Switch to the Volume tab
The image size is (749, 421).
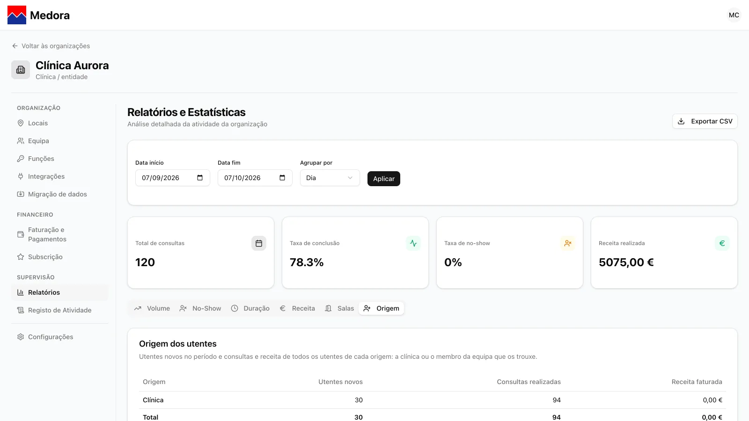(x=152, y=308)
